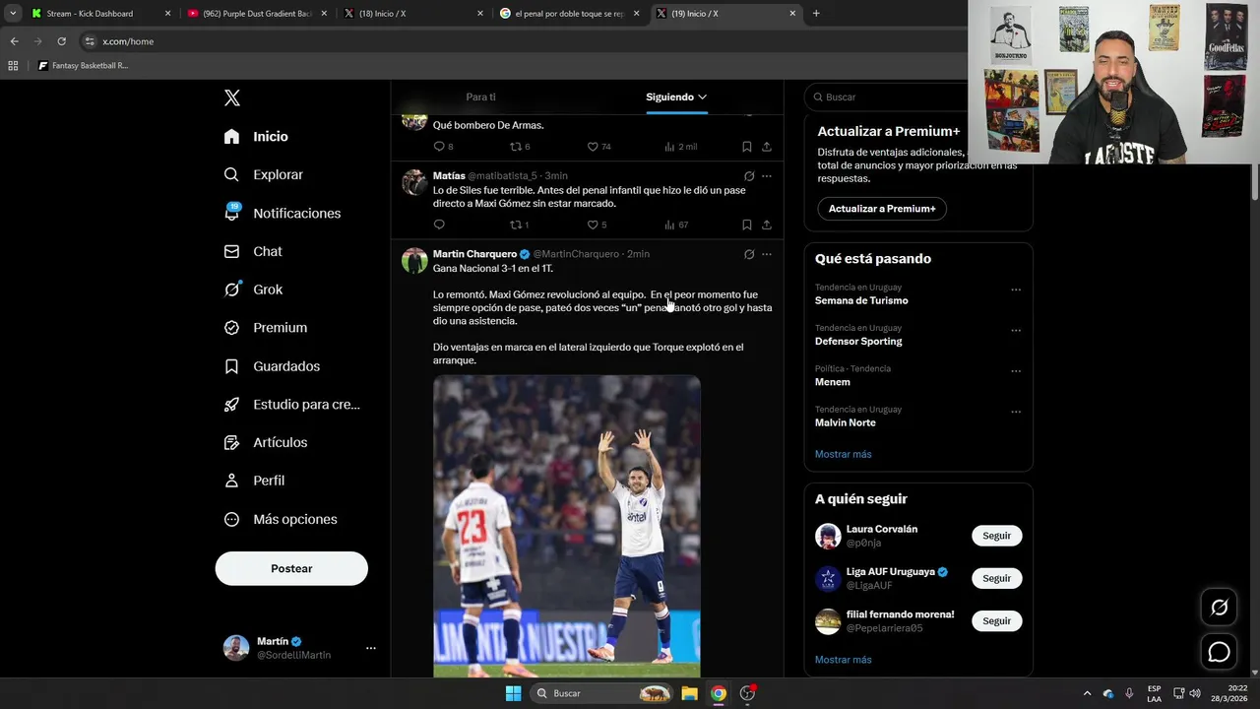Open floating messages chat button
Viewport: 1260px width, 709px height.
1219,652
